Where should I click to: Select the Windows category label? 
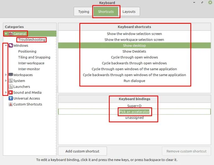21,45
